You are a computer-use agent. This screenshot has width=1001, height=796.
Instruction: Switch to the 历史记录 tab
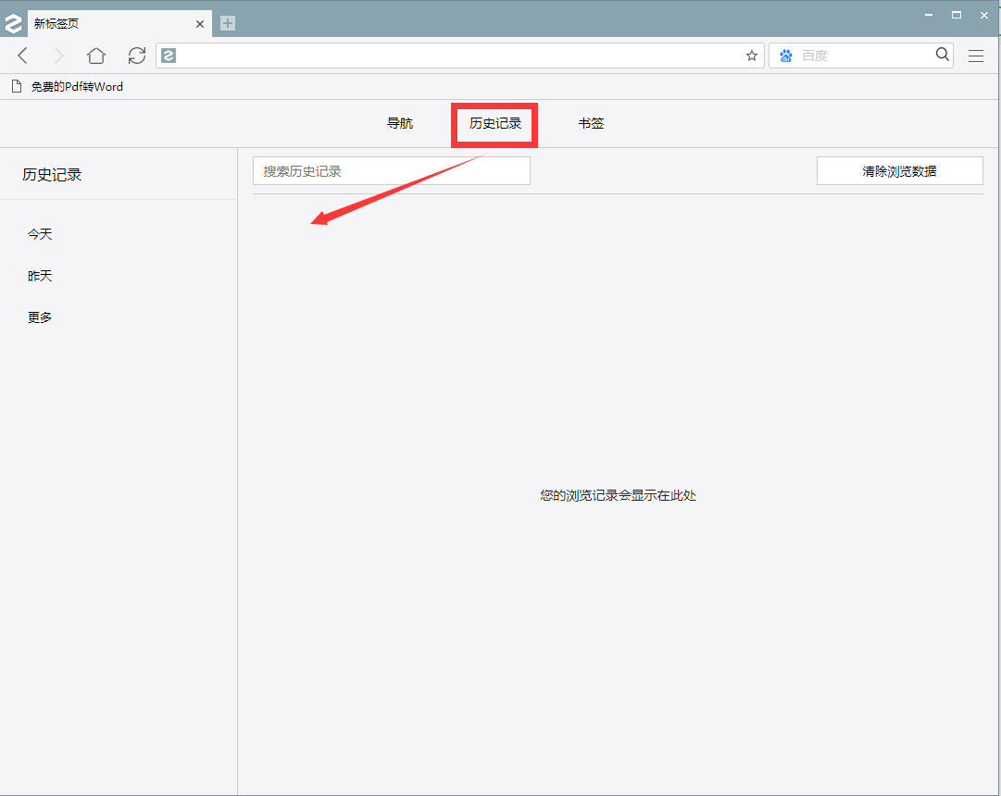tap(494, 123)
